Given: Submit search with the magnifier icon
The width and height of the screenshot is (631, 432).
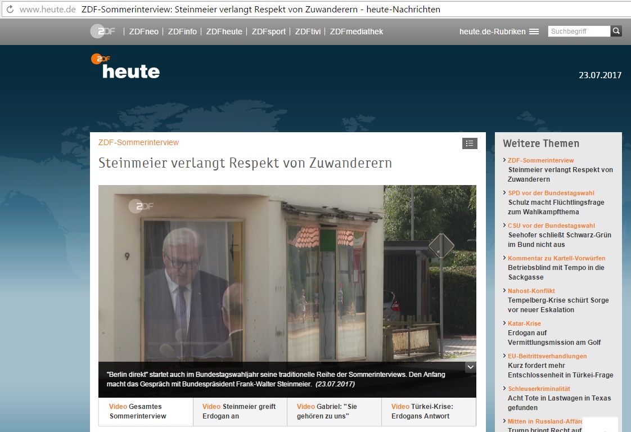Looking at the screenshot, I should (616, 31).
